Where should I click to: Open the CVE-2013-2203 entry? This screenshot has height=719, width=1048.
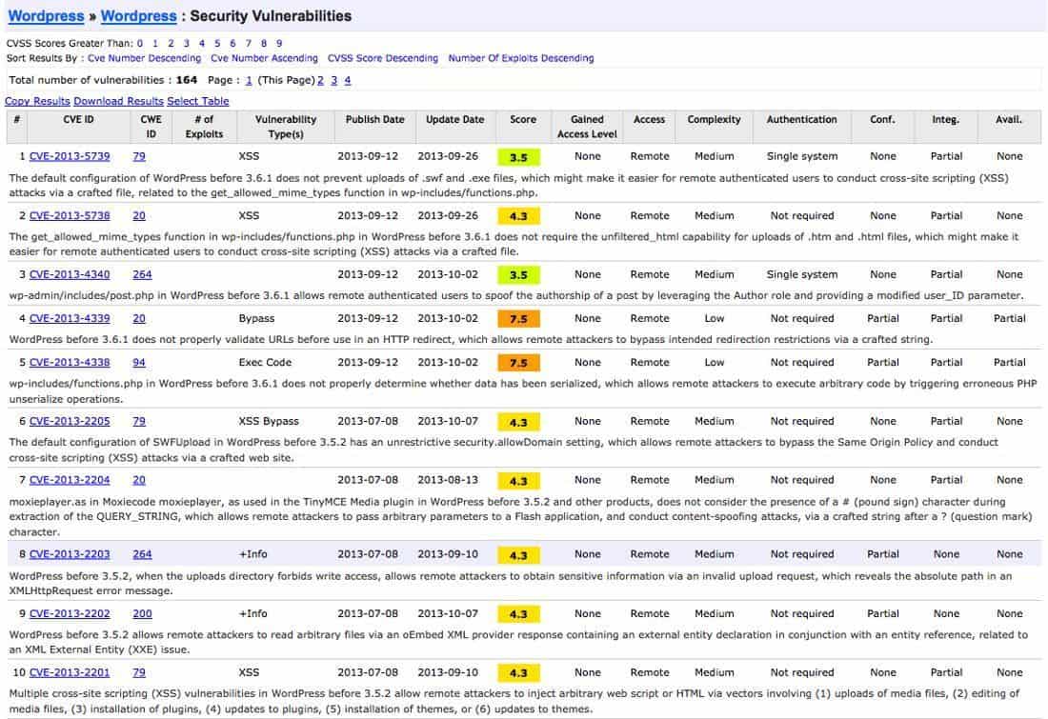click(70, 554)
